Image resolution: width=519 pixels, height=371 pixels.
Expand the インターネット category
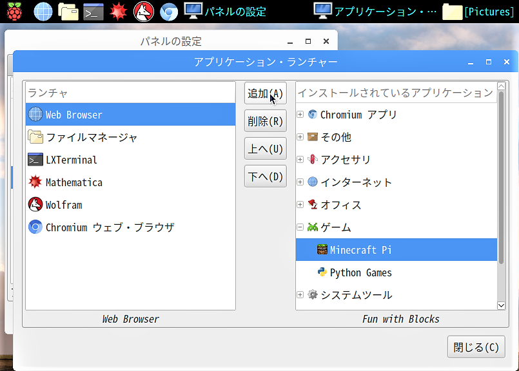[300, 182]
